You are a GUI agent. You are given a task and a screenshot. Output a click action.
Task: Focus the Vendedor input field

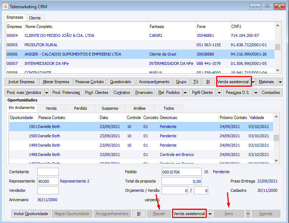pyautogui.click(x=48, y=190)
